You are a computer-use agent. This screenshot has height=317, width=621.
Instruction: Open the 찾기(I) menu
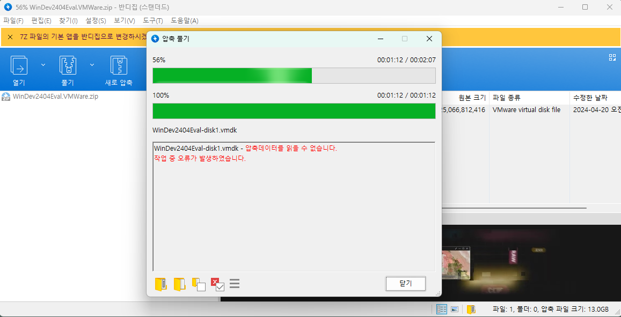[x=69, y=20]
